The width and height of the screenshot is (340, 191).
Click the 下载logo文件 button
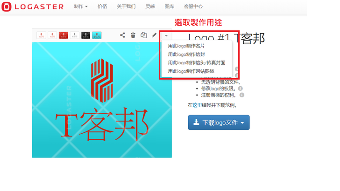click(x=219, y=123)
